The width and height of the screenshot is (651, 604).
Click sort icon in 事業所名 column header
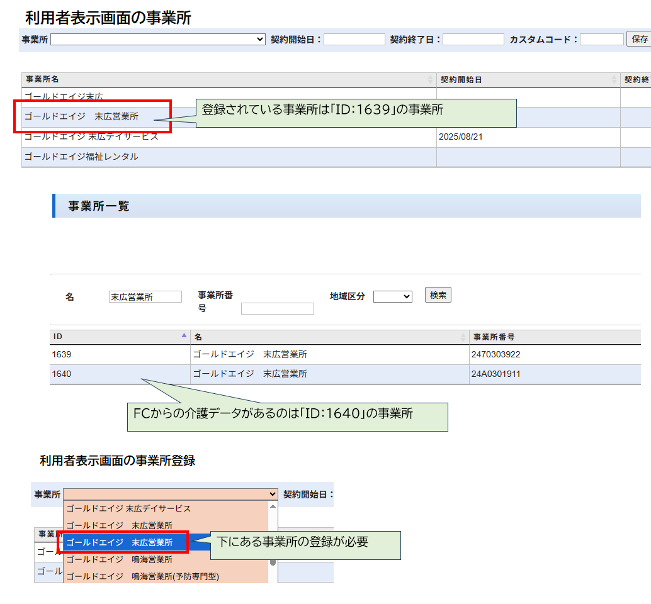point(431,80)
